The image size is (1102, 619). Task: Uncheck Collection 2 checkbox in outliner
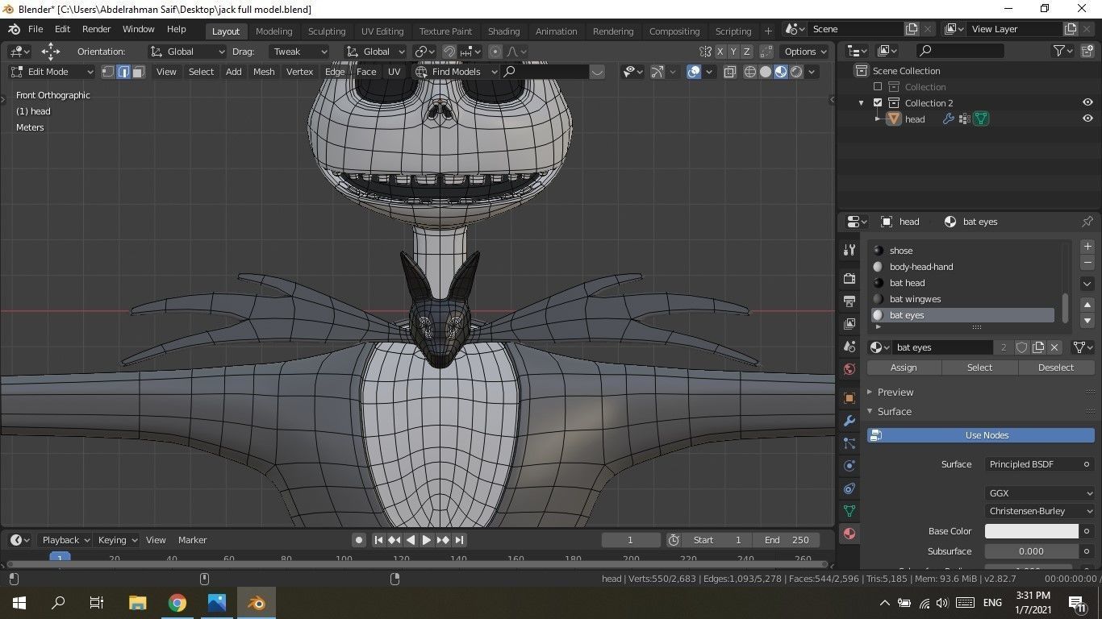[x=878, y=102]
